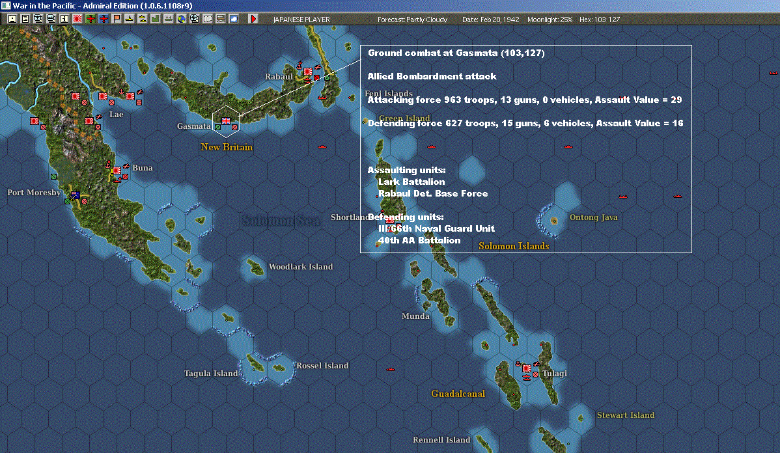Viewport: 780px width, 453px height.
Task: Click the 'Moonlight: 25%' status text
Action: 550,20
